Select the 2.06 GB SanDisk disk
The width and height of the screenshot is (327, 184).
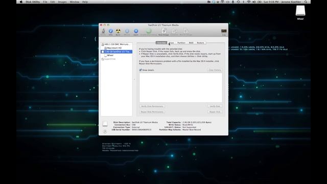(116, 52)
